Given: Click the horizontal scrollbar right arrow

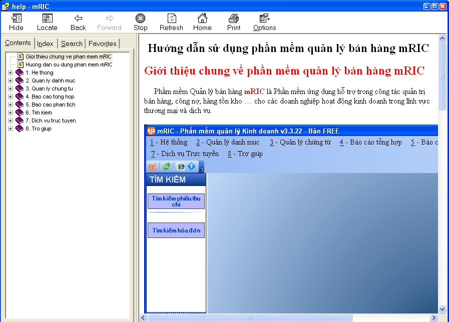Looking at the screenshot, I should 434,317.
